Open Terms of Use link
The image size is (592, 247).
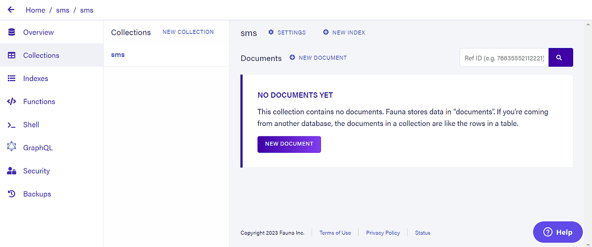335,233
